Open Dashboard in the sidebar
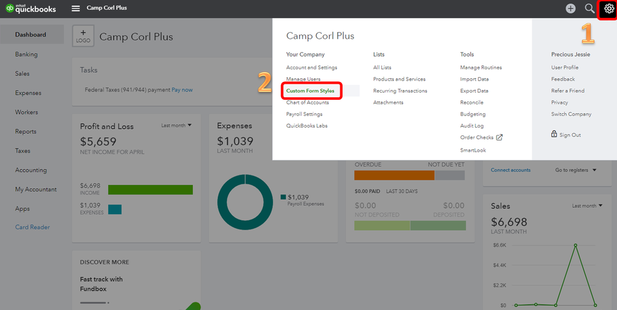The image size is (617, 310). [x=31, y=35]
